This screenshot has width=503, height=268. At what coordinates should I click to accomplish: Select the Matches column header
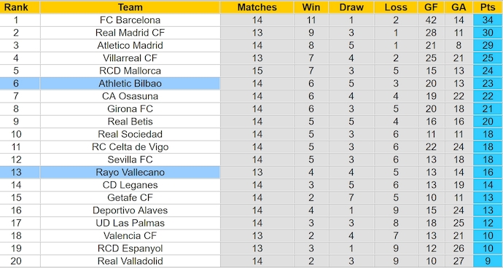257,7
